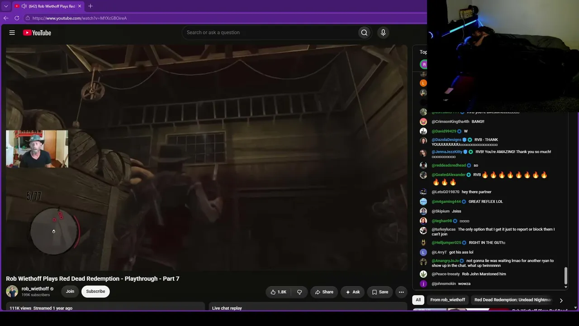Subscribe to rob_wiethoff

coord(95,291)
